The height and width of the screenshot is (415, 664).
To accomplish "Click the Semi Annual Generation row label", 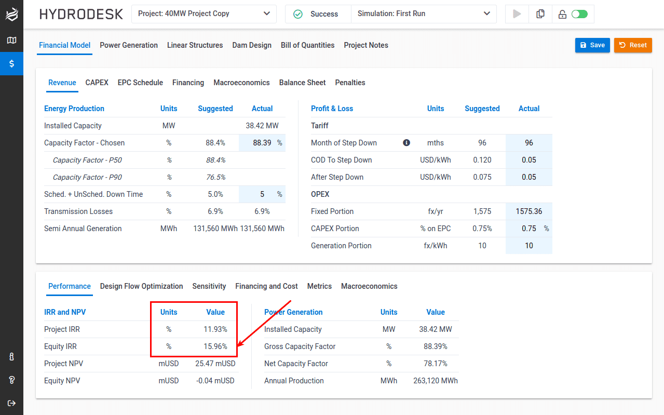I will [x=83, y=229].
